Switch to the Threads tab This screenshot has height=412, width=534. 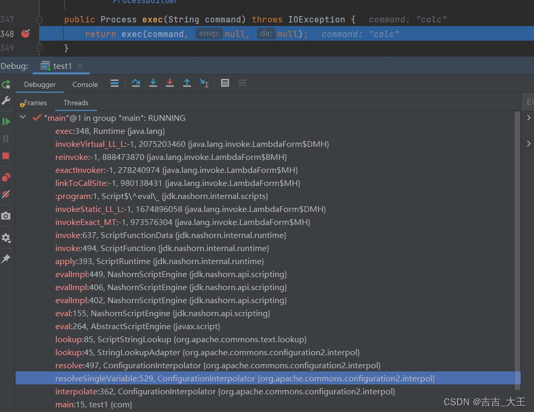tap(76, 103)
